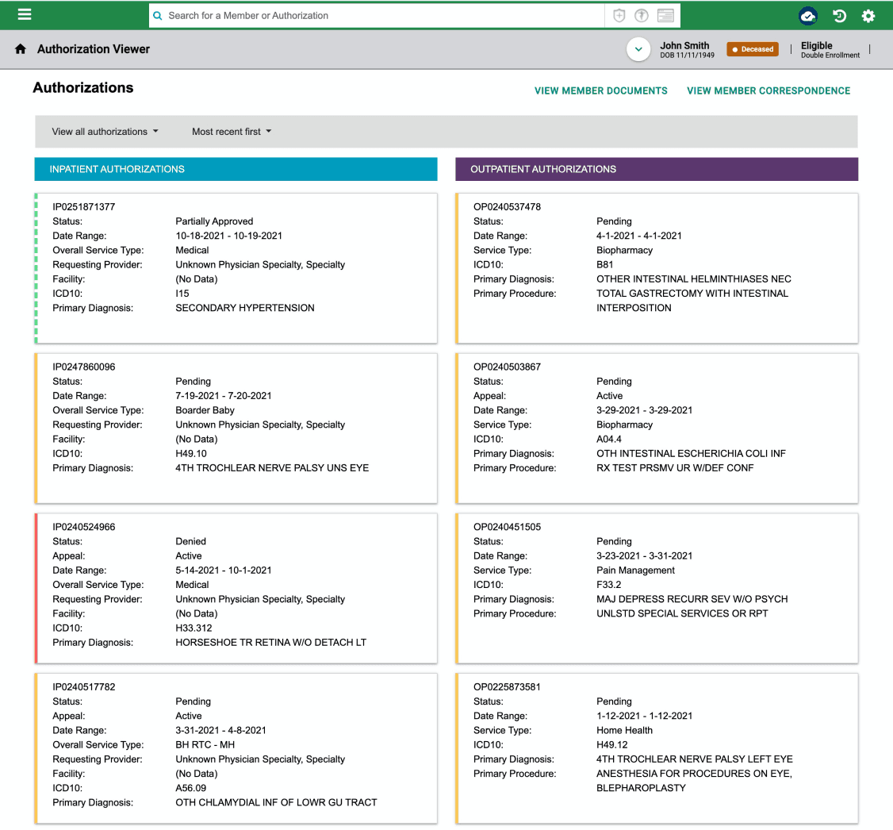This screenshot has width=893, height=830.
Task: Select the Outpatient Authorizations header
Action: [657, 169]
